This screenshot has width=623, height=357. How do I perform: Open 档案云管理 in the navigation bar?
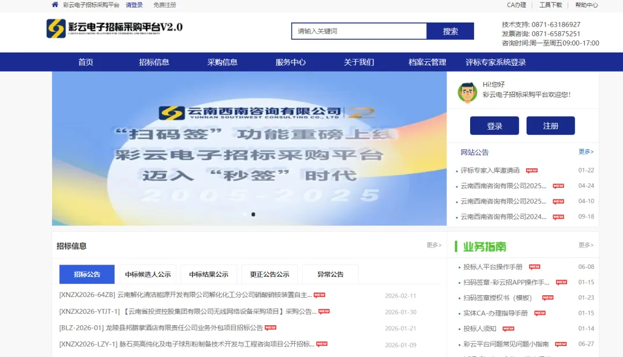[427, 62]
